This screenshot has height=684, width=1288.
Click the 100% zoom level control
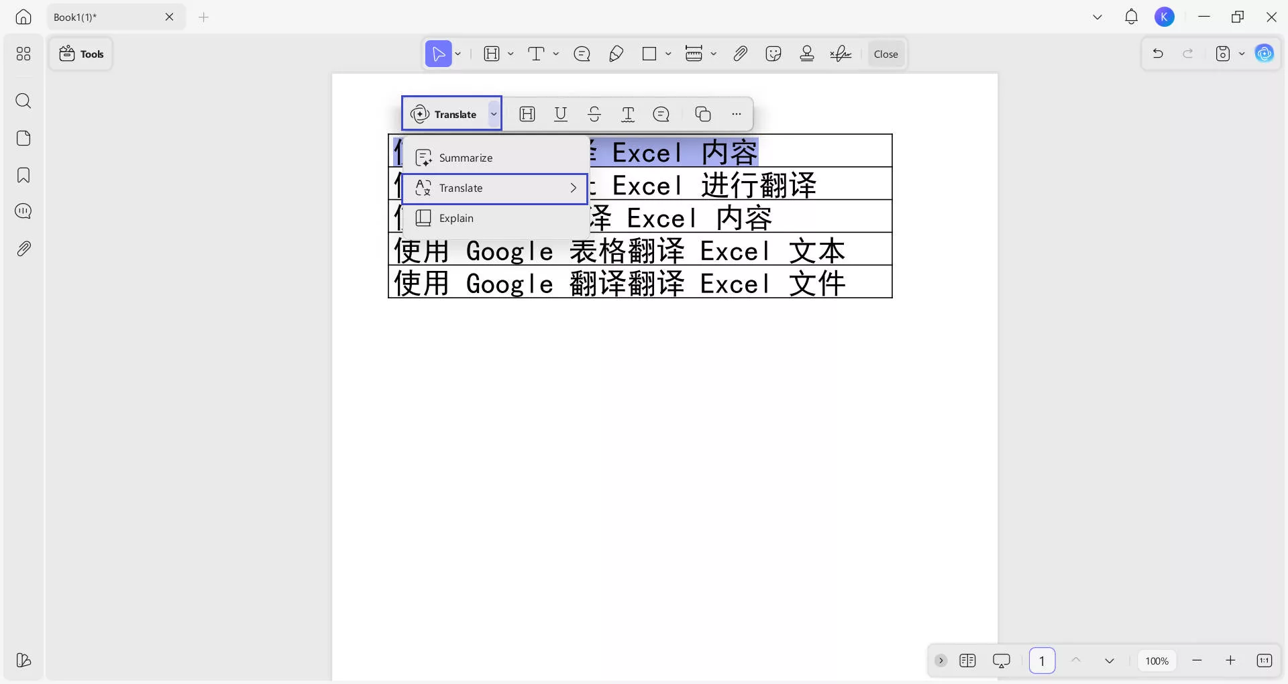(x=1157, y=661)
